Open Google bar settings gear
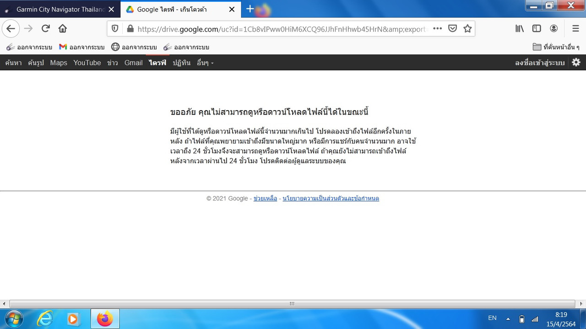 (x=576, y=63)
